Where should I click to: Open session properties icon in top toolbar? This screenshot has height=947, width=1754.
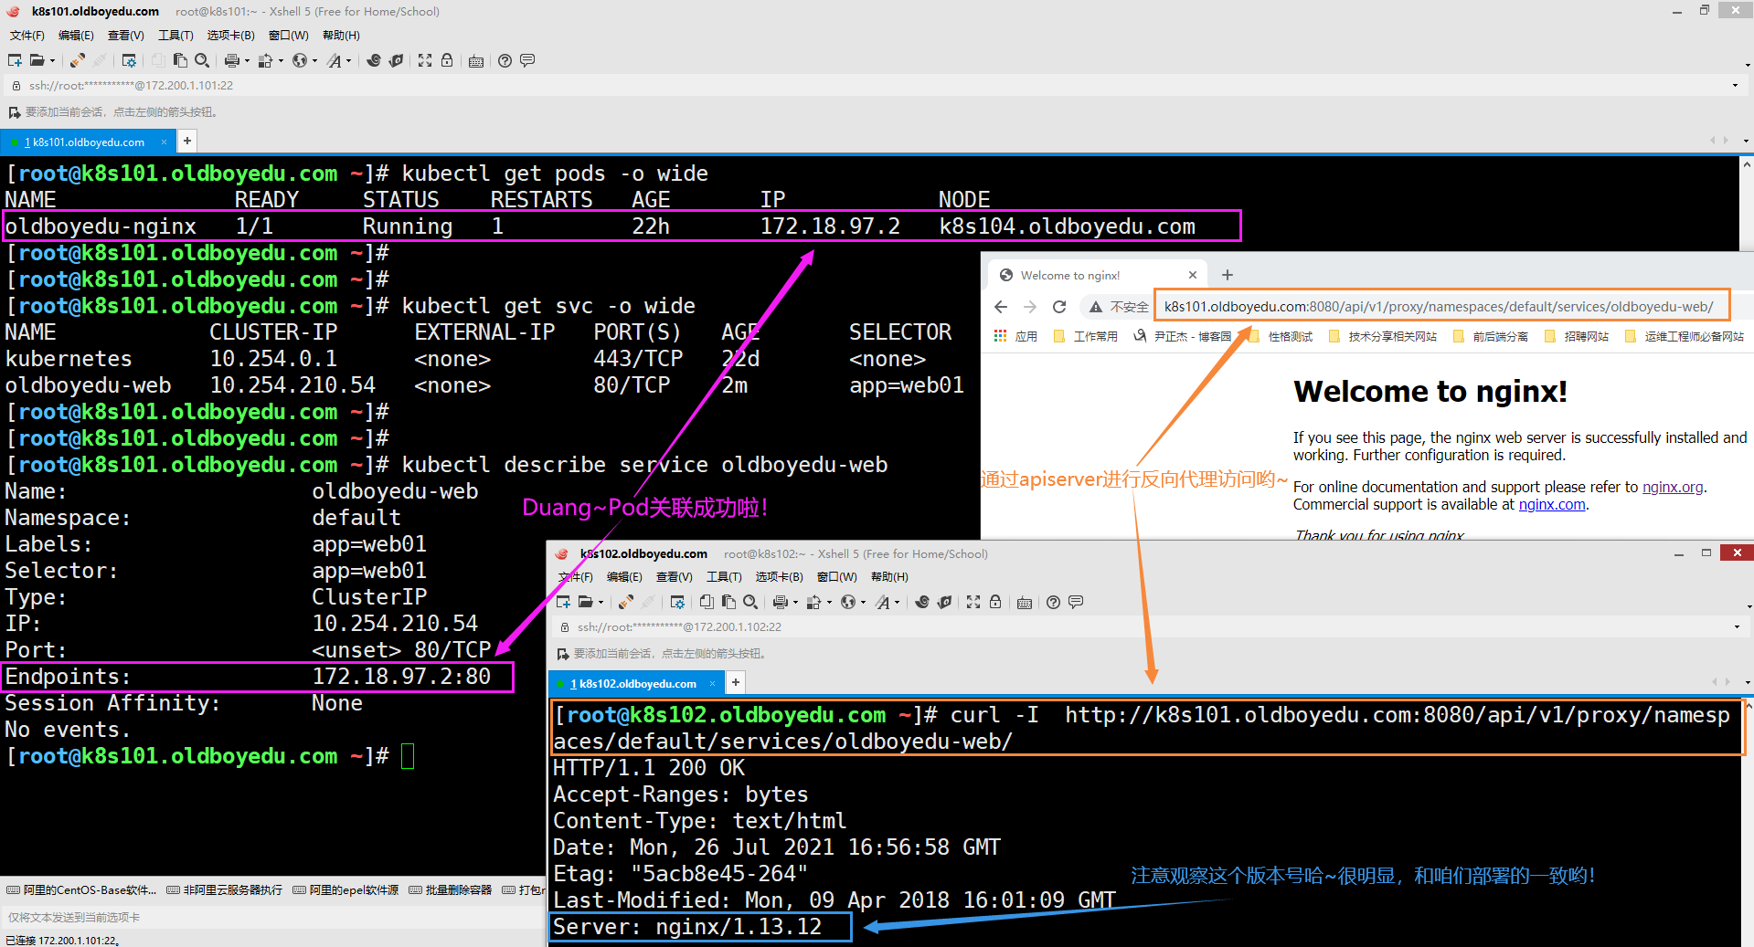[x=129, y=60]
